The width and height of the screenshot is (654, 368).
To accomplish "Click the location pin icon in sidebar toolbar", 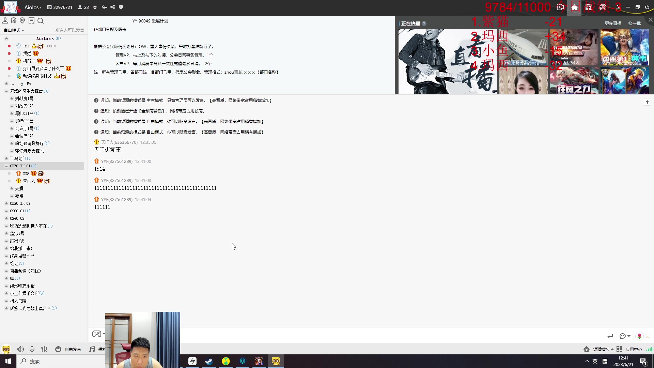I will (22, 21).
